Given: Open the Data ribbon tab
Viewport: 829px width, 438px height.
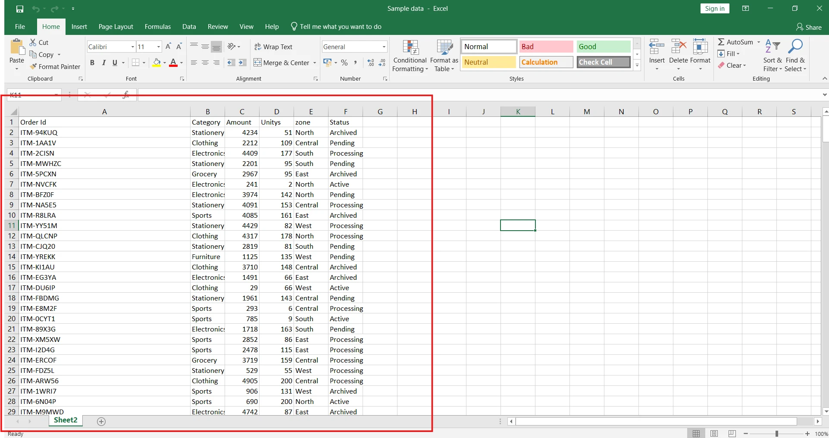Looking at the screenshot, I should point(189,26).
